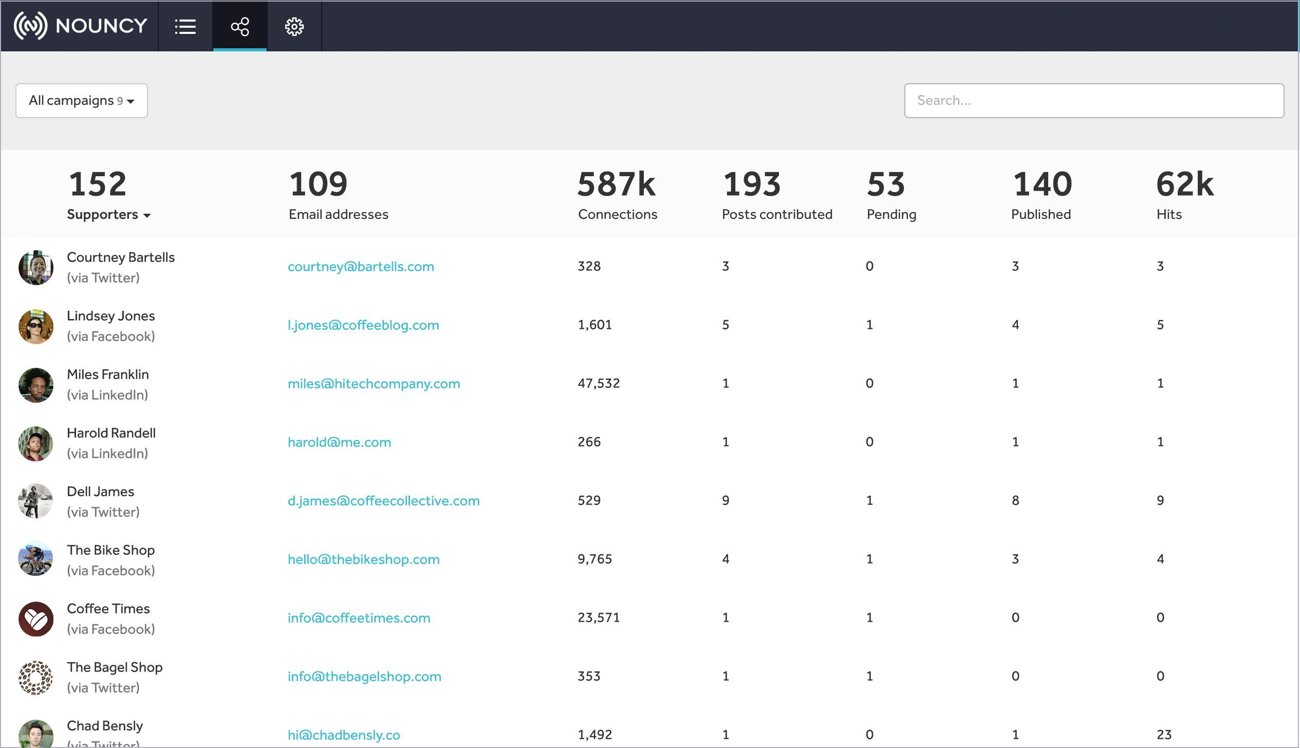Sort by Connections column header

617,215
